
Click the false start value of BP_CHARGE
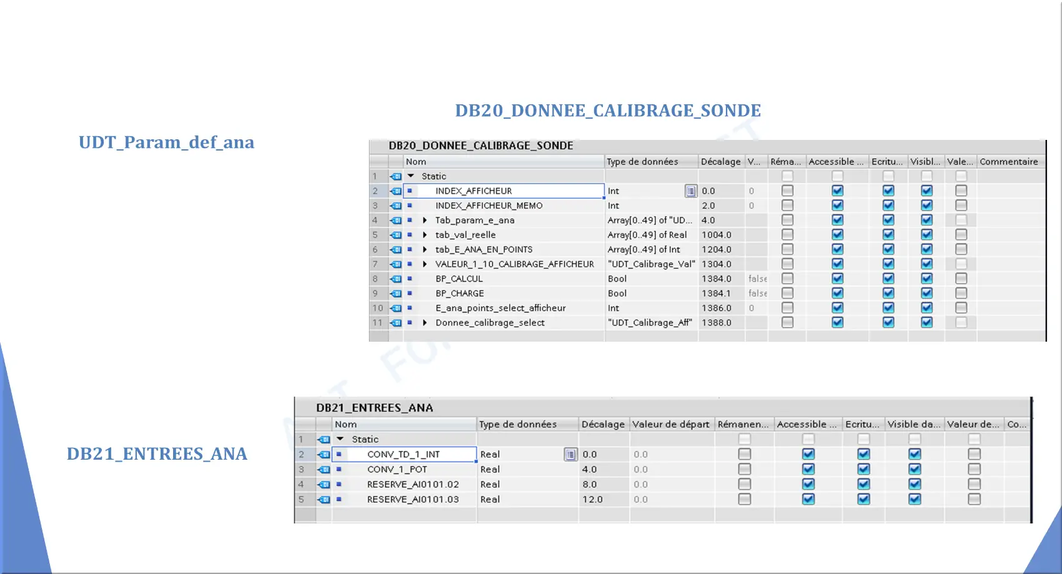(758, 294)
